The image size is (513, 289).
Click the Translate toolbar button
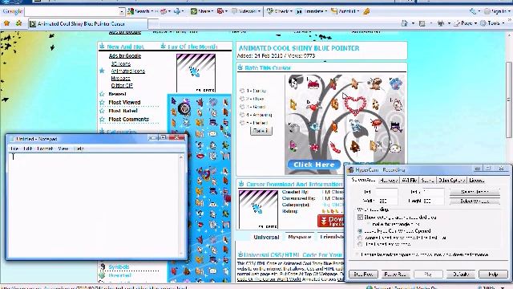point(309,11)
